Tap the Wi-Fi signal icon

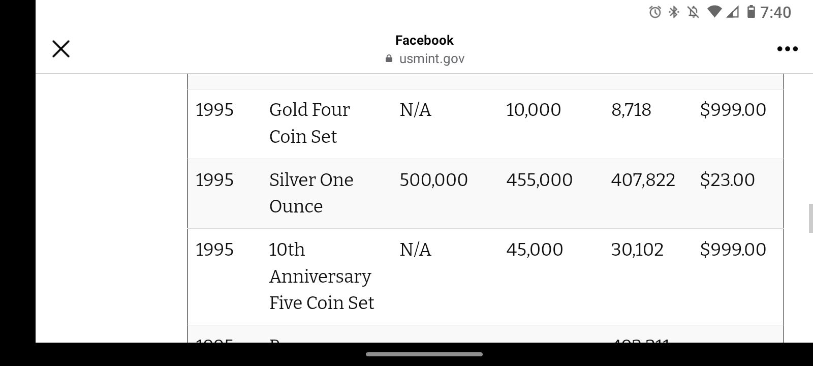coord(714,12)
